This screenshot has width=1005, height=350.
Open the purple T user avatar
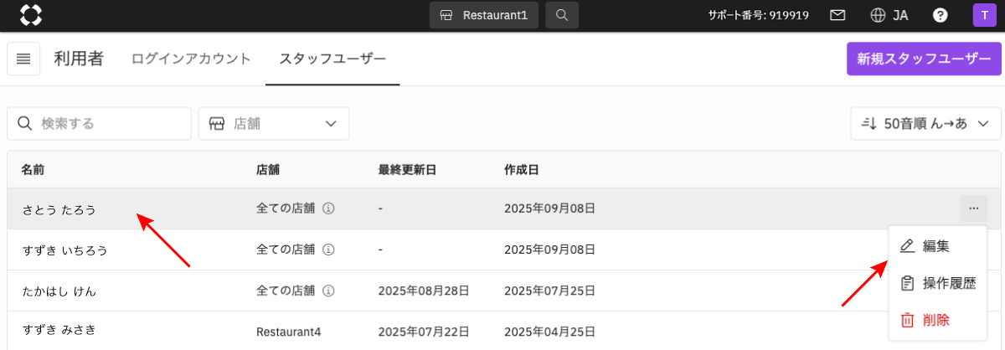point(984,15)
